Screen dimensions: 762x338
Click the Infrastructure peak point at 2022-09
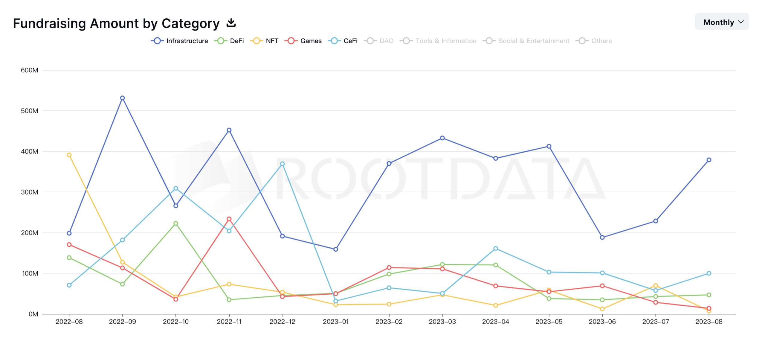pos(122,98)
